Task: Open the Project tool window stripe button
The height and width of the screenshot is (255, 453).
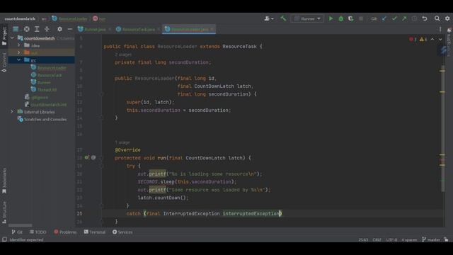Action: (4, 36)
